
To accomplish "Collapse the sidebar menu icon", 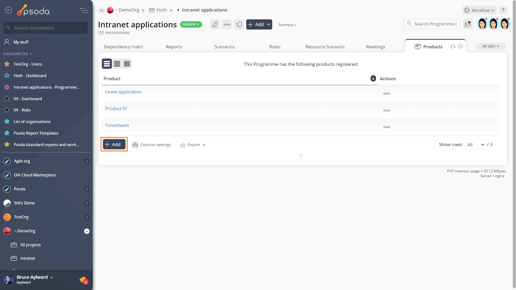I will pos(84,10).
